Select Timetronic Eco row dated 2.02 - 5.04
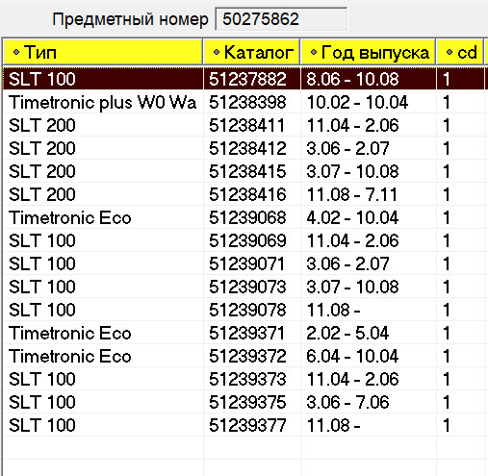Viewport: 488px width, 476px height. (244, 333)
